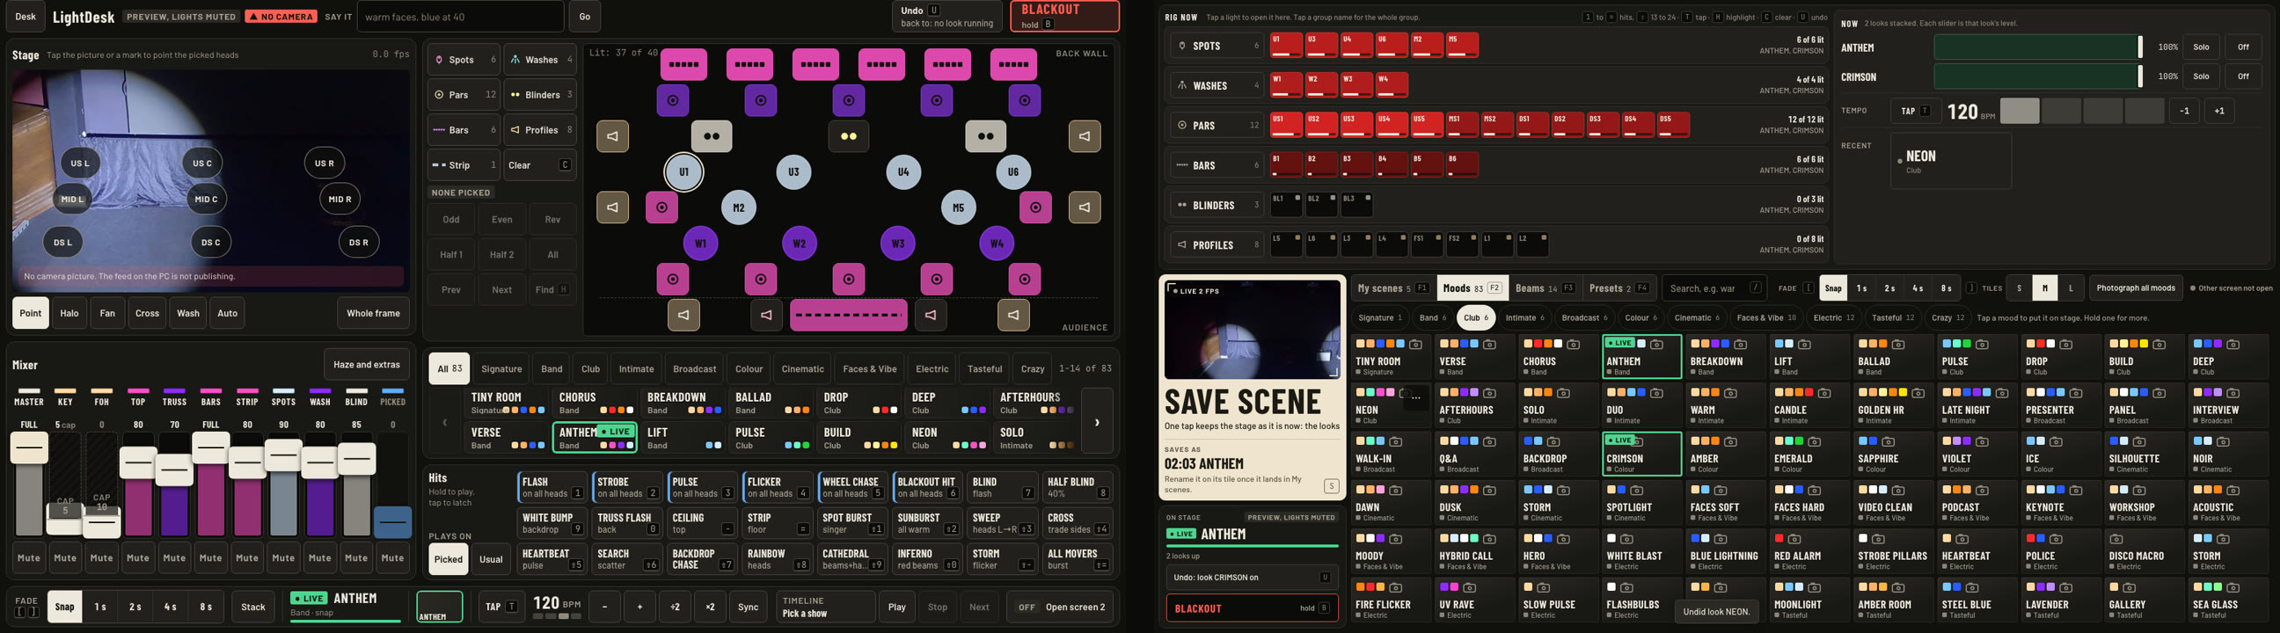
Task: Click the Whole frame button under the stage
Action: [373, 313]
